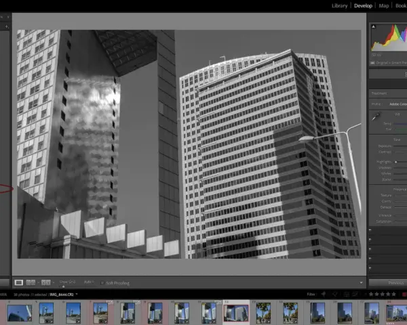Pick the White Balance eyedropper tool
Image resolution: width=407 pixels, height=325 pixels.
[376, 116]
